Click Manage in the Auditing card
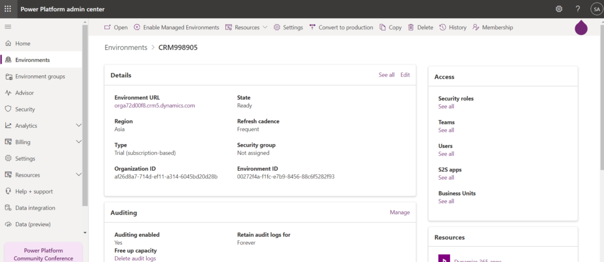The height and width of the screenshot is (262, 604). pos(399,212)
